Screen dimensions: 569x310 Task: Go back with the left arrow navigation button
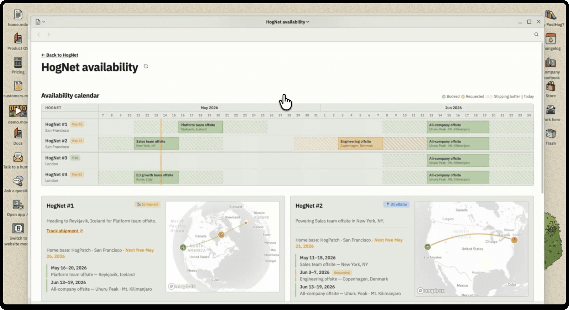(39, 34)
